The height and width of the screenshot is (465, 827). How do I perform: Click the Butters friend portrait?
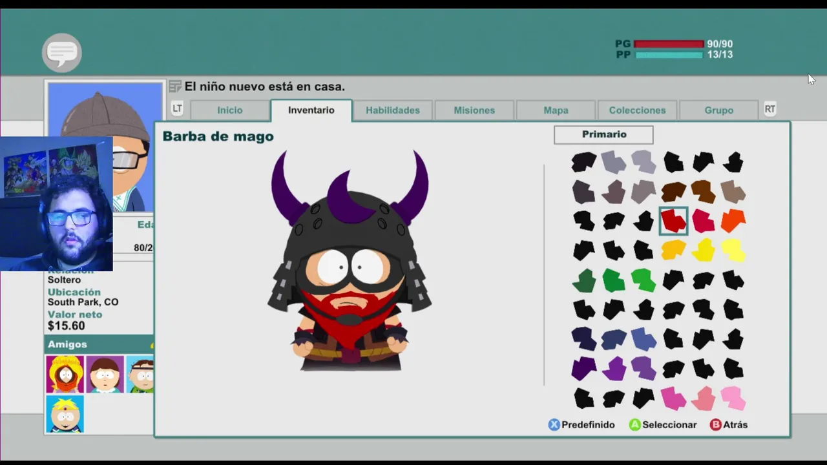pyautogui.click(x=65, y=414)
